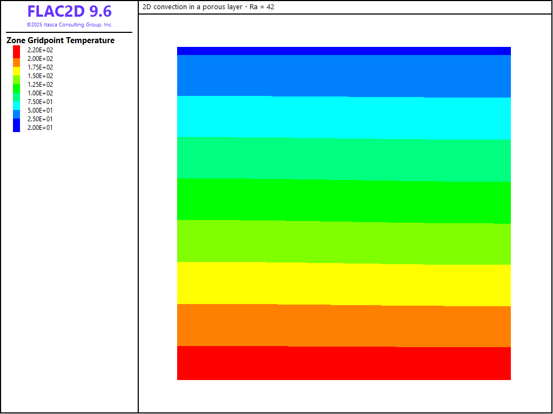
Task: Click the 1.50E+02 legend label
Action: 40,76
